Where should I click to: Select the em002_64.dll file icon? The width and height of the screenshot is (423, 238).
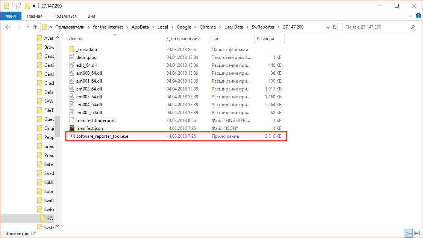(72, 89)
